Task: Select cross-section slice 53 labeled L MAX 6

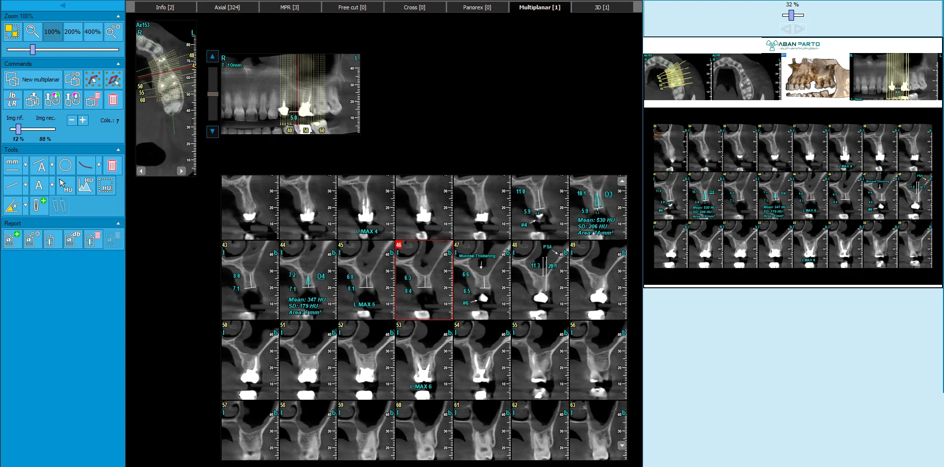Action: [424, 360]
